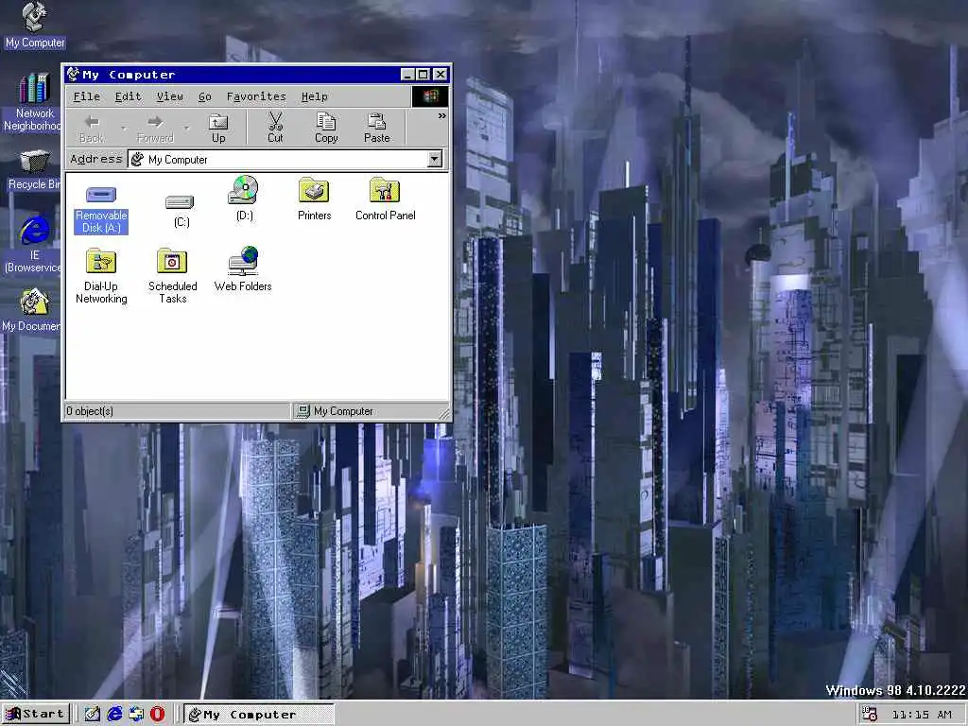Click the 11:15 AM system clock
968x726 pixels.
pyautogui.click(x=922, y=715)
